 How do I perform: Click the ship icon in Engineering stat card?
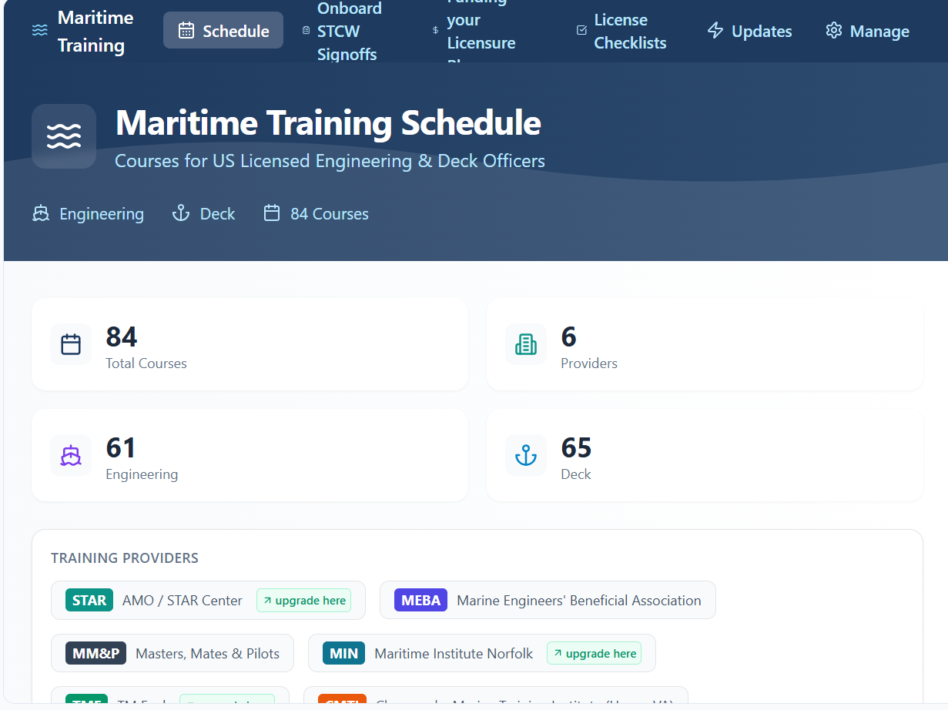(x=71, y=455)
